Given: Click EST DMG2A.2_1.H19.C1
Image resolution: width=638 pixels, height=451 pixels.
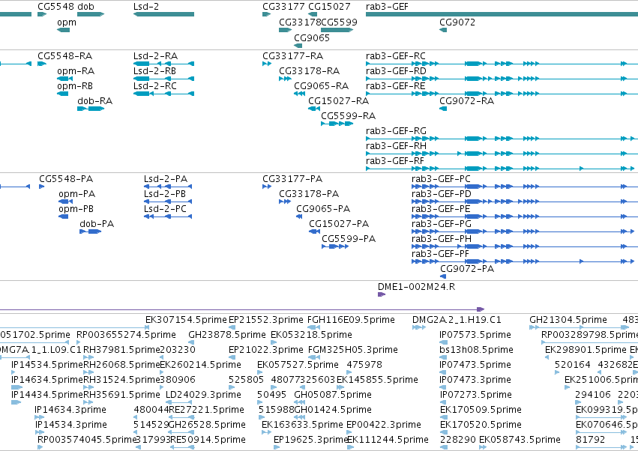Looking at the screenshot, I should (x=457, y=320).
